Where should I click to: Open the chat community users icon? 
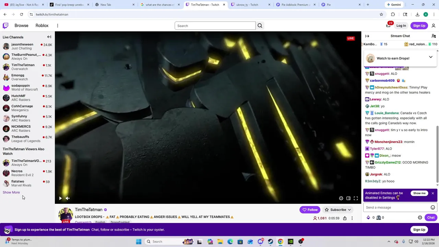[x=434, y=36]
